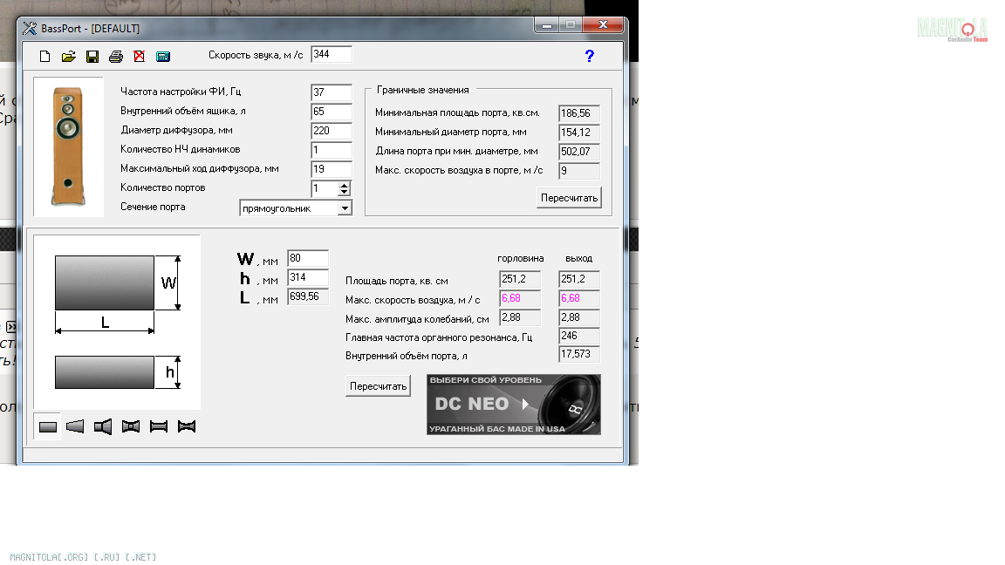Screen dimensions: 1005x565
Task: Print results with the printer icon
Action: [116, 57]
